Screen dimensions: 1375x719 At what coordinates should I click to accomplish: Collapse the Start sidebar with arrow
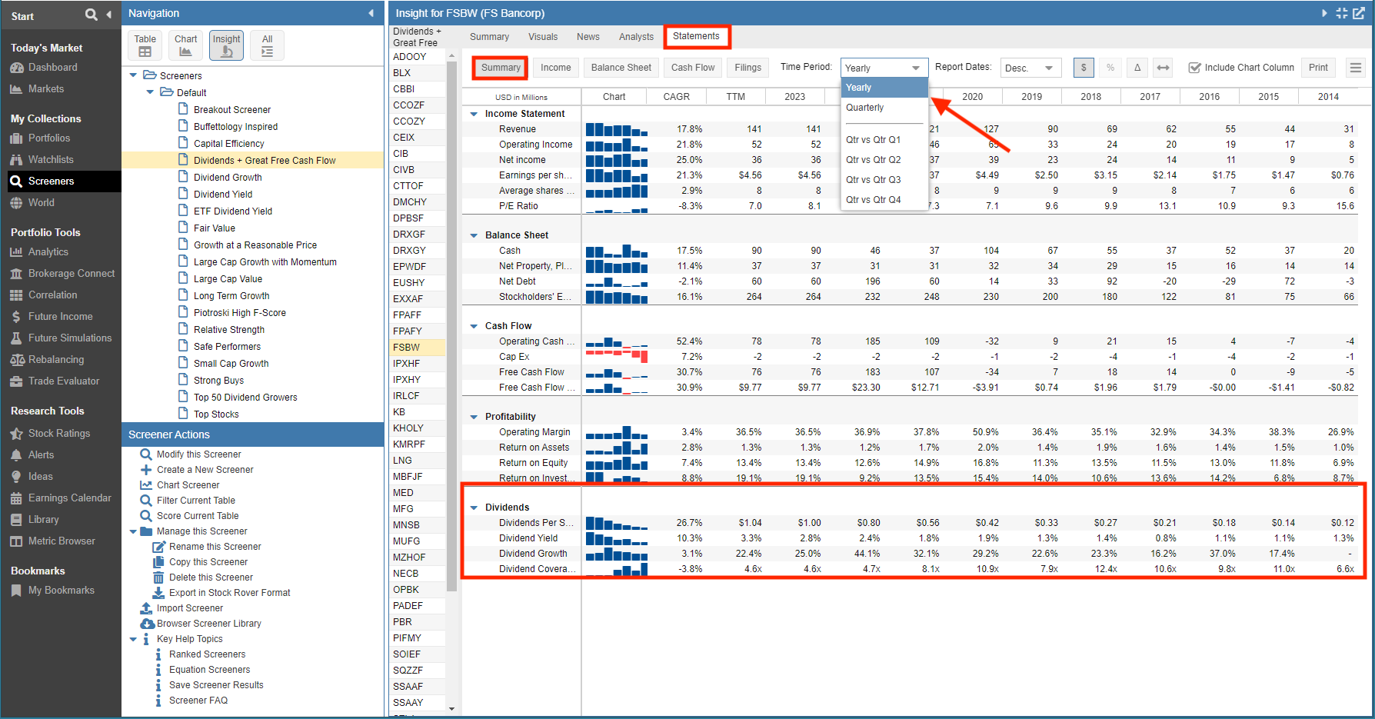click(x=108, y=15)
